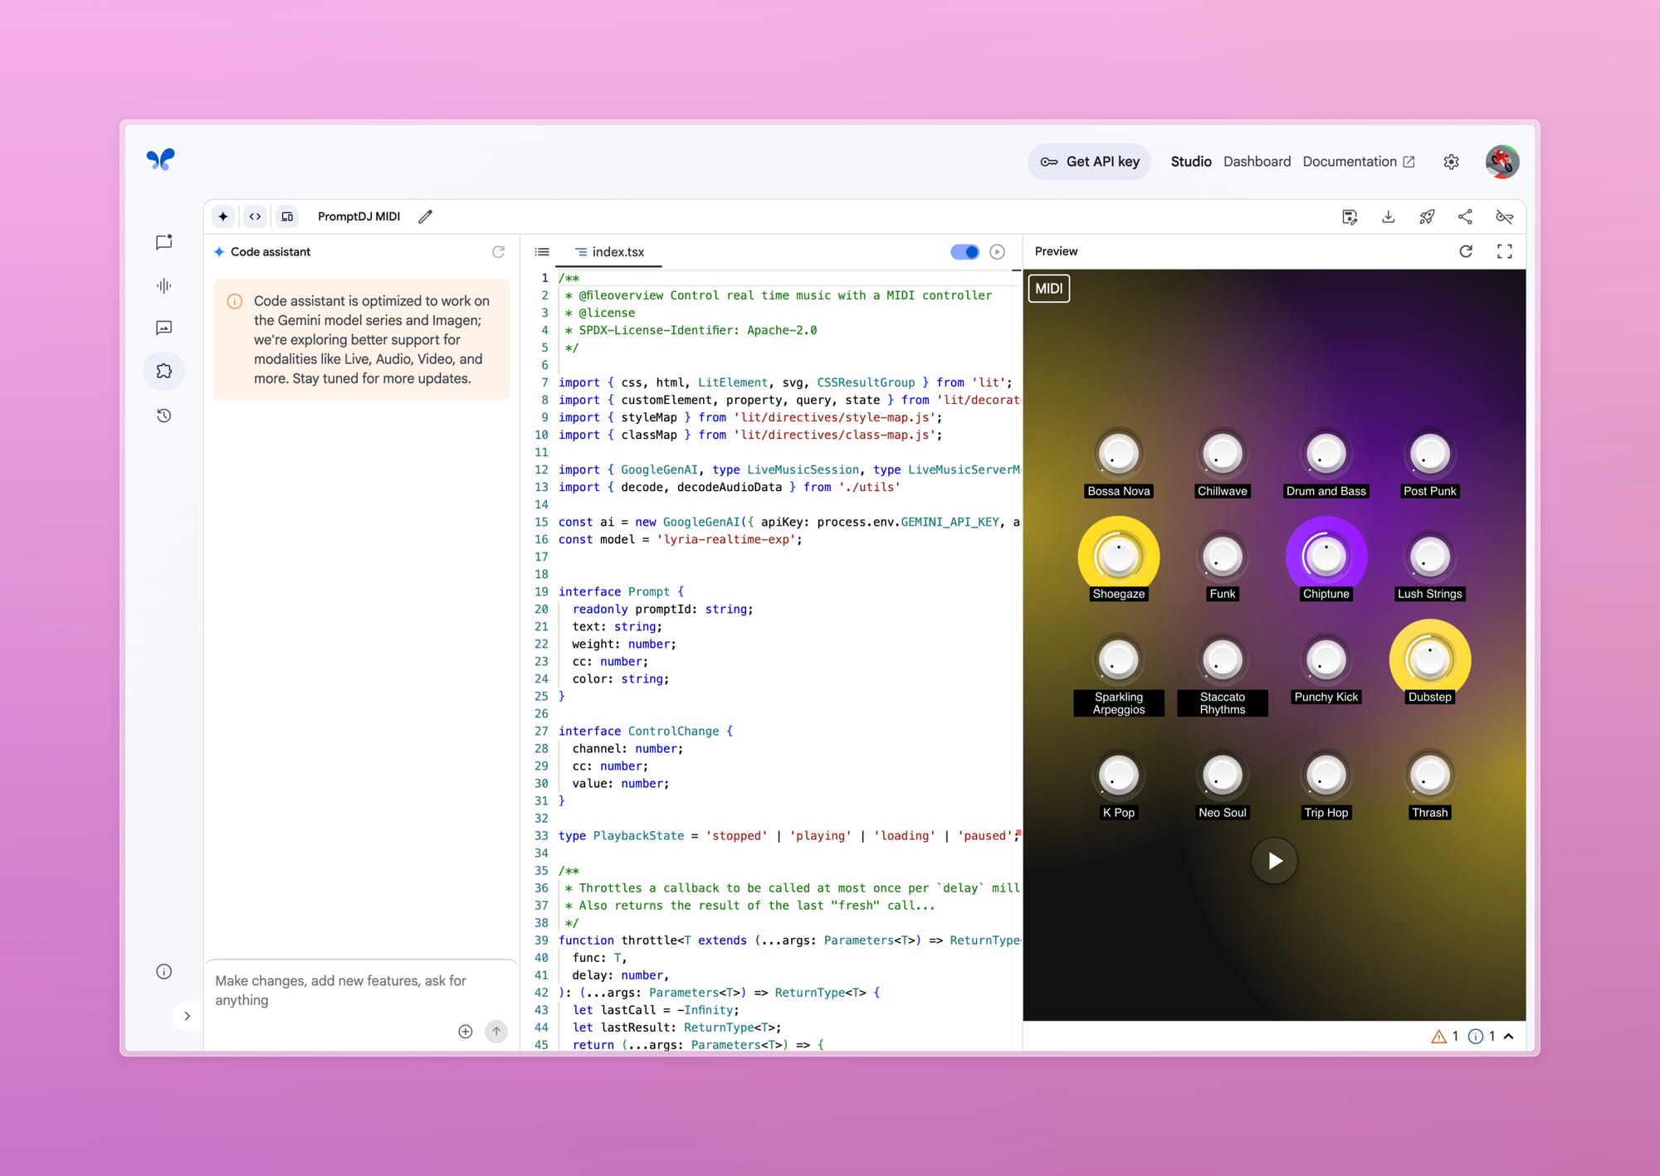The image size is (1660, 1176).
Task: Select the Stream icon in the sidebar
Action: (x=164, y=284)
